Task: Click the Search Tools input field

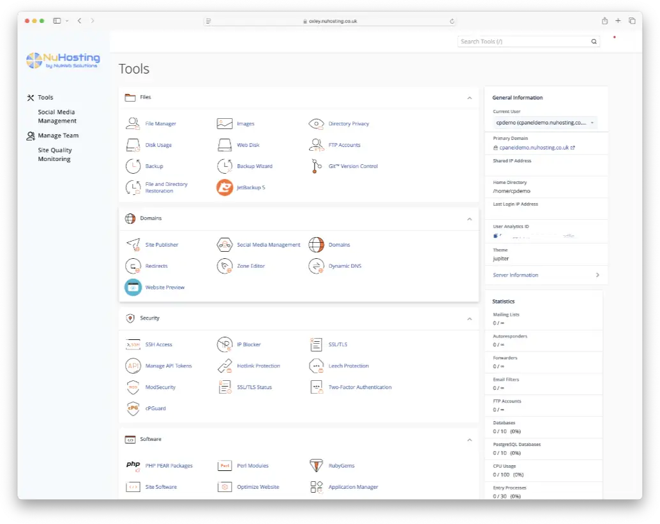Action: [522, 42]
